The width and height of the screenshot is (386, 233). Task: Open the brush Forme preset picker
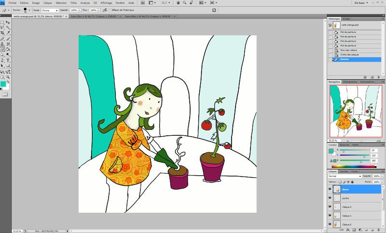point(29,10)
